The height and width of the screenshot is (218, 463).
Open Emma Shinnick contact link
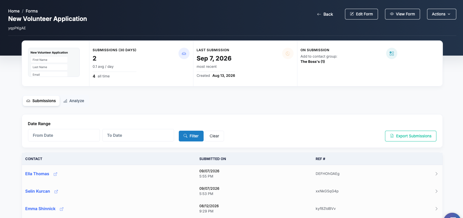[x=40, y=209]
